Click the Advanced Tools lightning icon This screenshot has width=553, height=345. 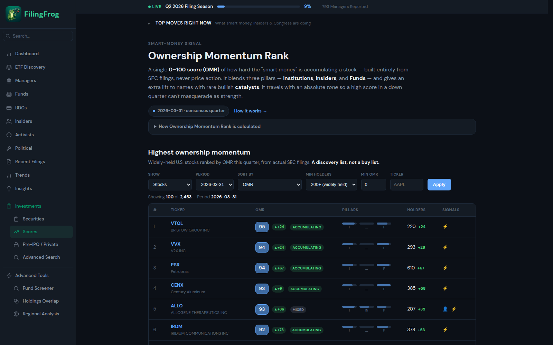tap(9, 276)
